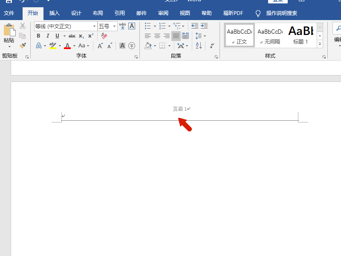Click the Sort A-Z icon

[199, 46]
